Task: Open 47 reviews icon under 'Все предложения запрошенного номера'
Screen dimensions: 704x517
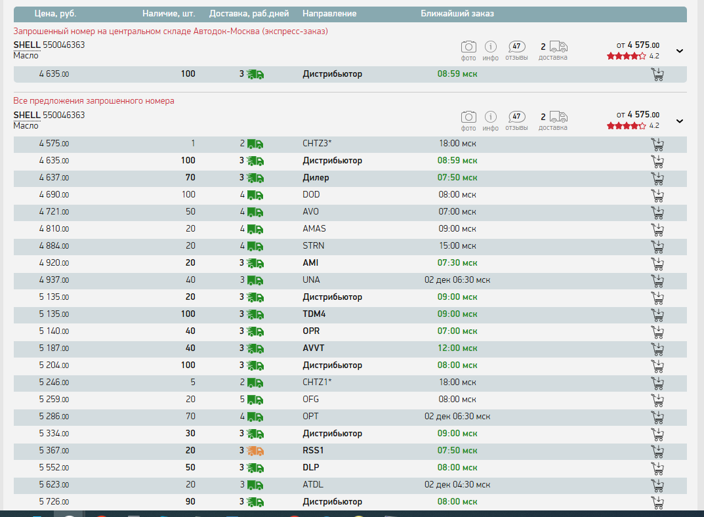Action: tap(517, 117)
